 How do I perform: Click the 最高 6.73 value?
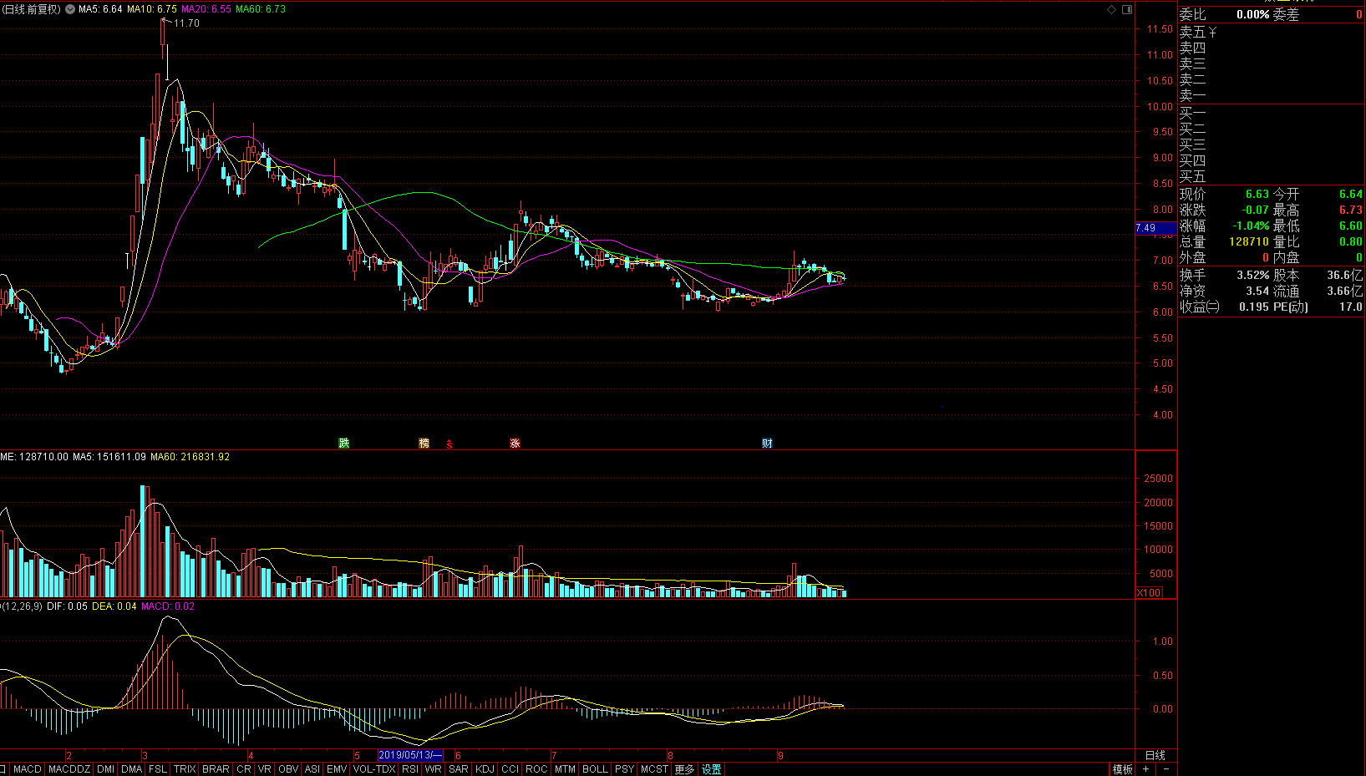point(1350,210)
